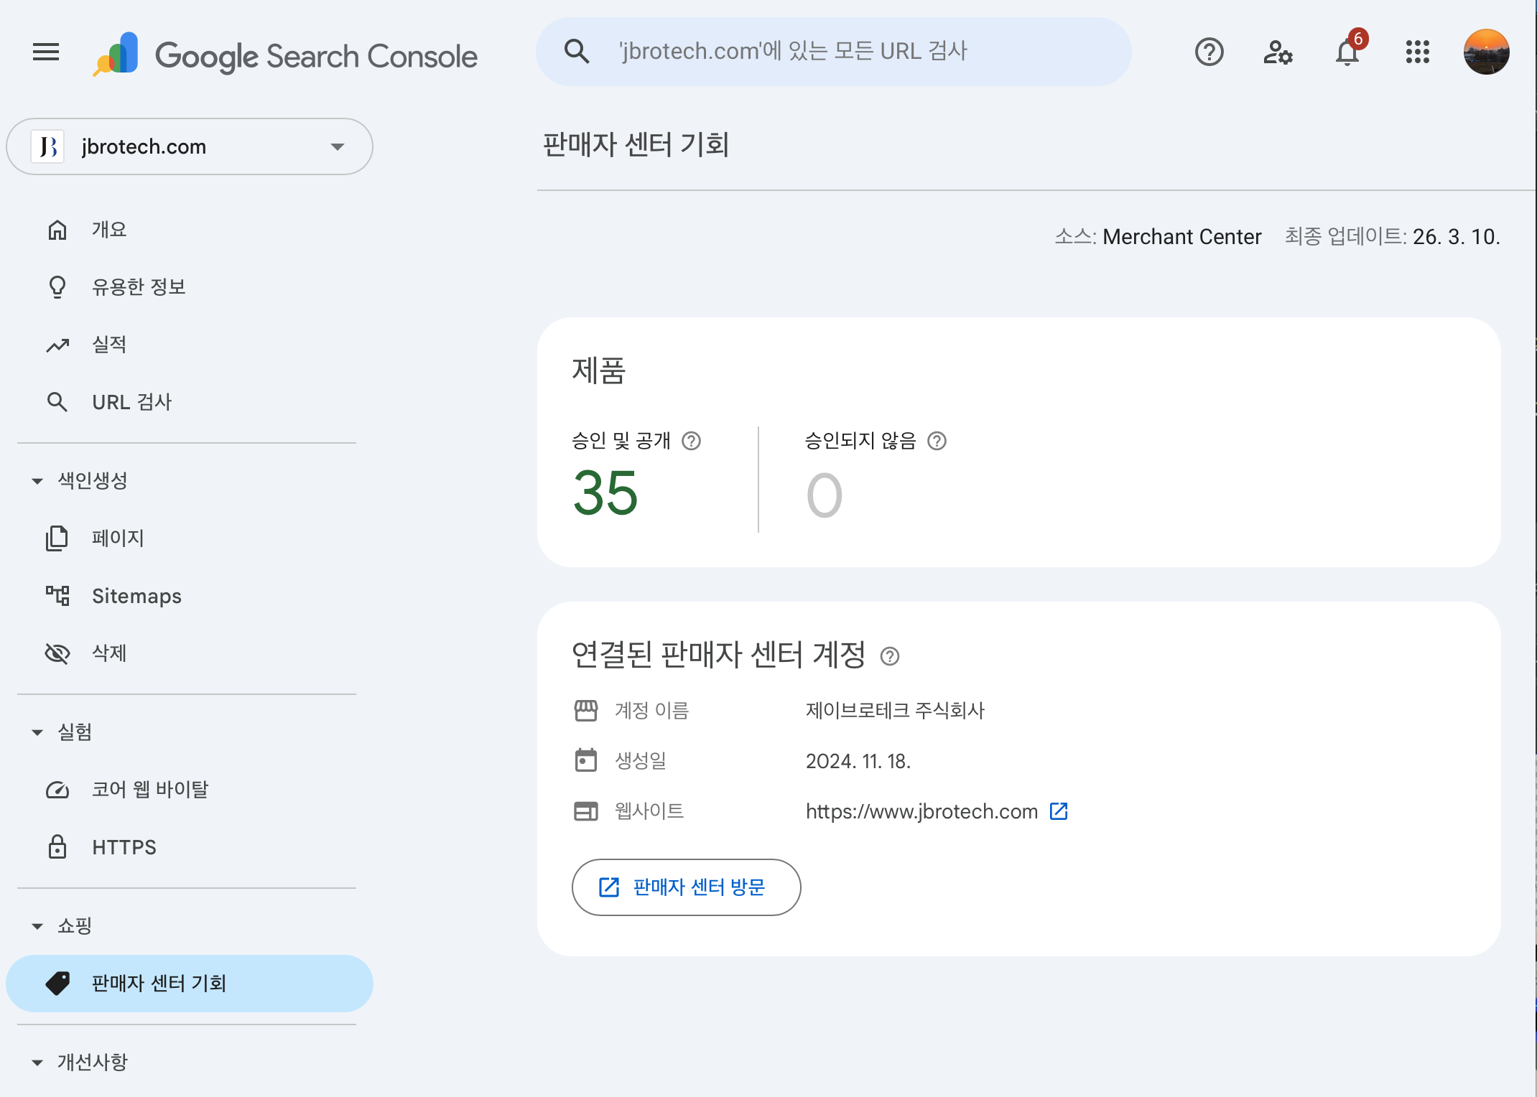Show help for 연결된 판매자 센터 계정

point(890,656)
